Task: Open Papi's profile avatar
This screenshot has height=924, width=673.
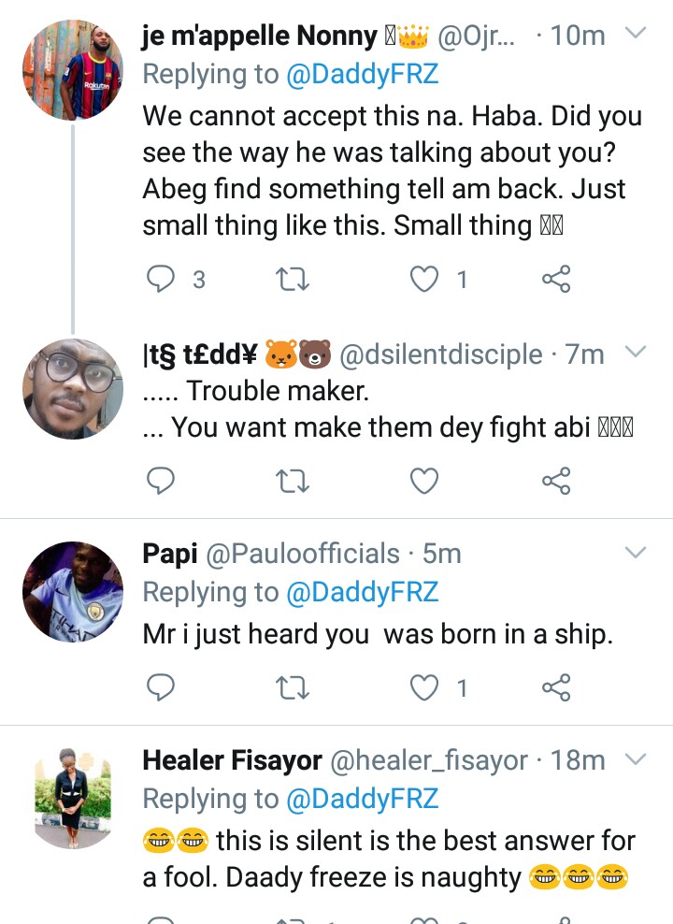Action: click(73, 591)
